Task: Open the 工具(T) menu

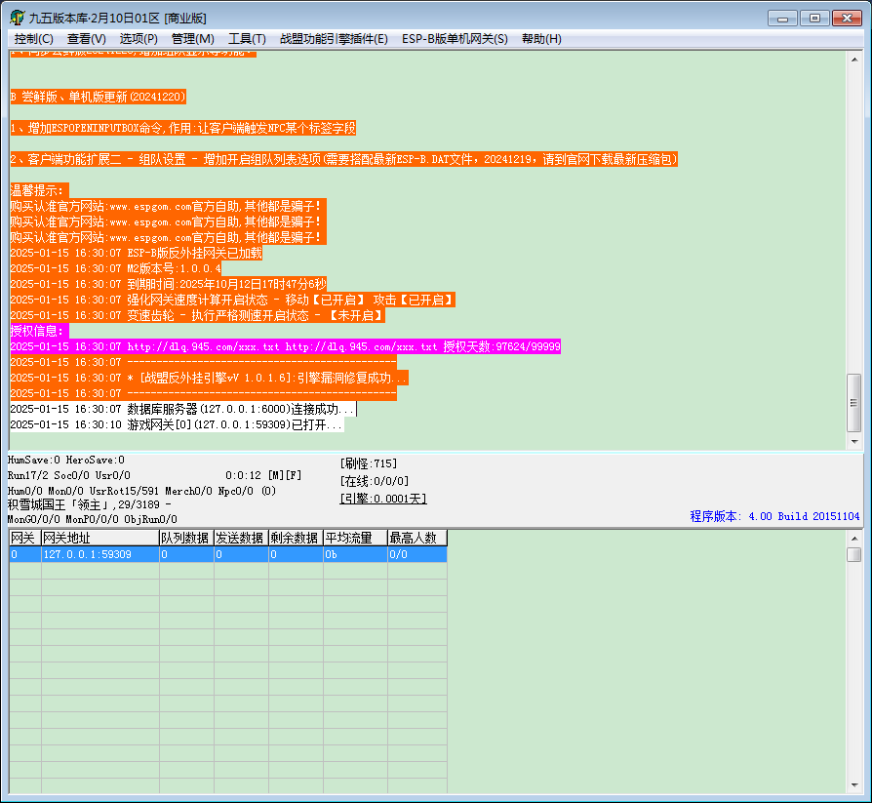Action: 247,39
